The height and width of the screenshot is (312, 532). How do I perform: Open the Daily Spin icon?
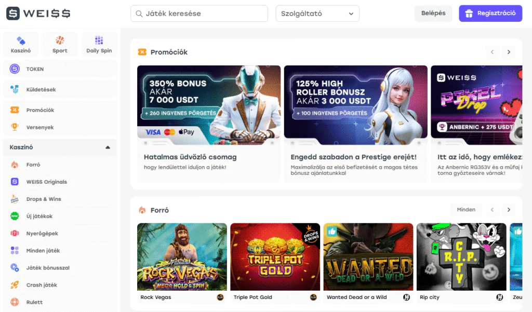pos(99,40)
